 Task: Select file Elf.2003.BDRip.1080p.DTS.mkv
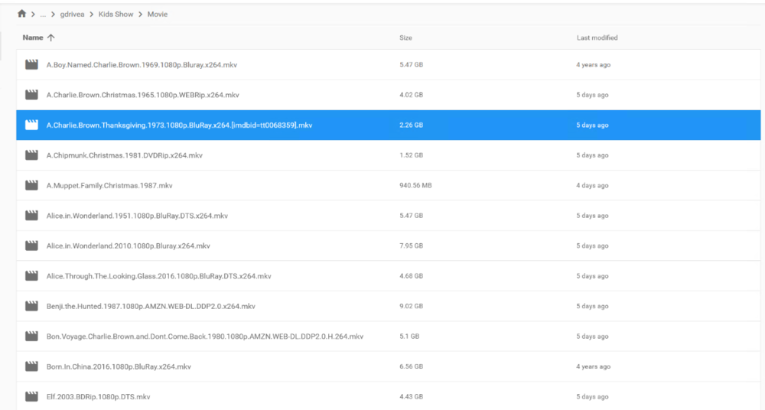click(98, 396)
